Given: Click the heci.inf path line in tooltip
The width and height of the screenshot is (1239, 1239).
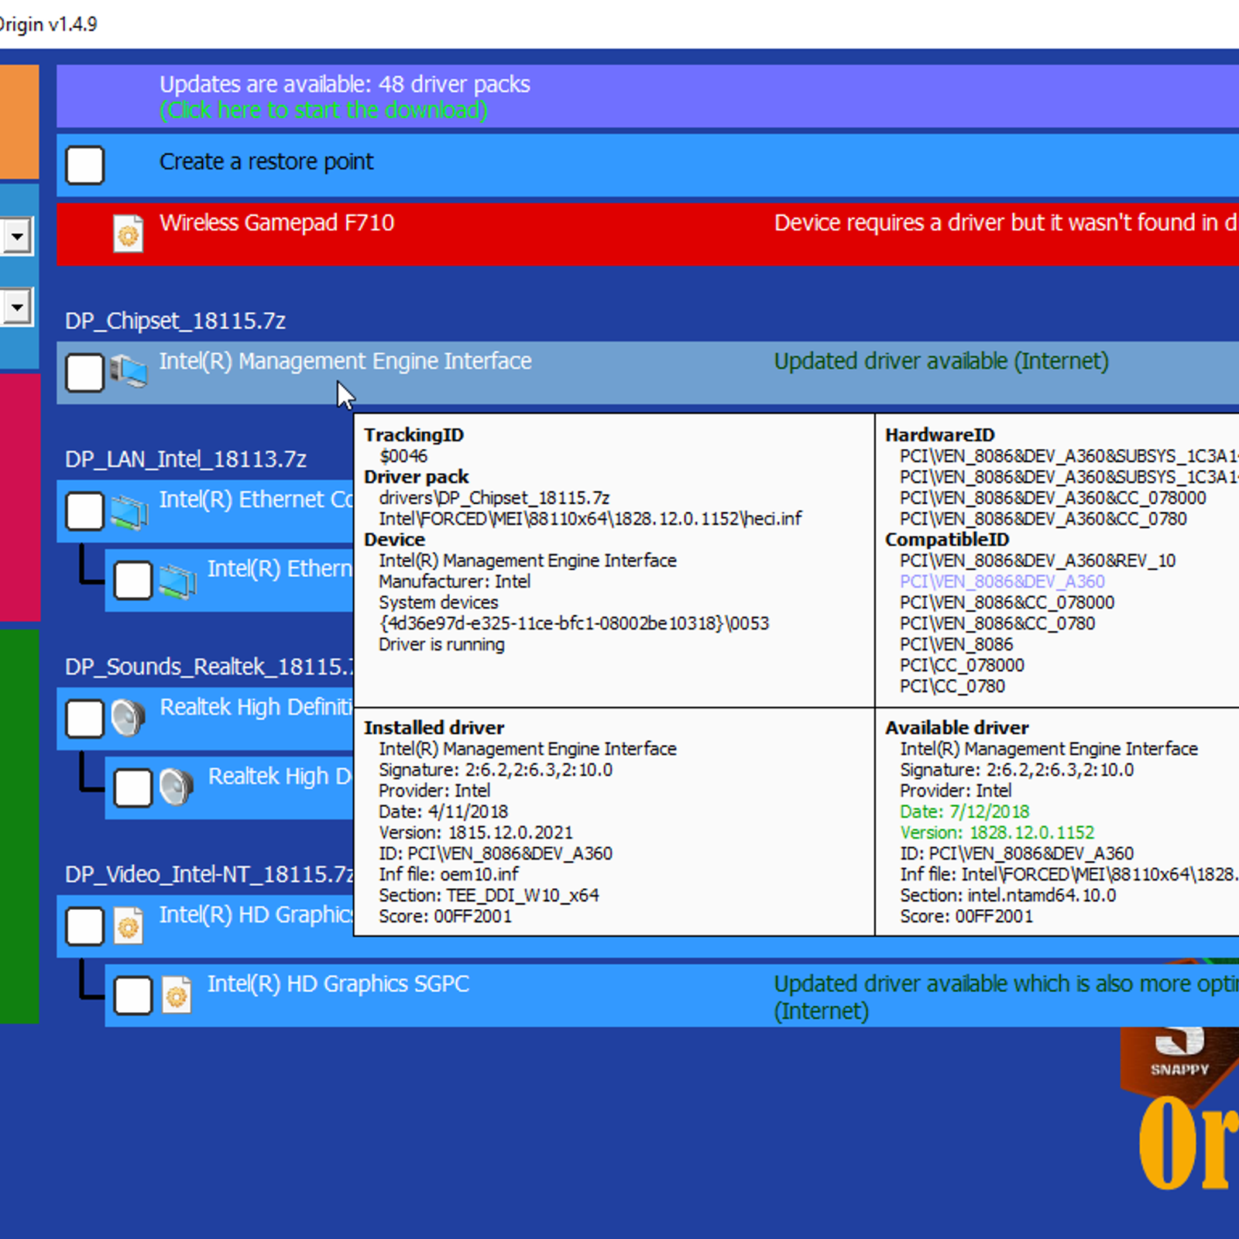Looking at the screenshot, I should [590, 519].
